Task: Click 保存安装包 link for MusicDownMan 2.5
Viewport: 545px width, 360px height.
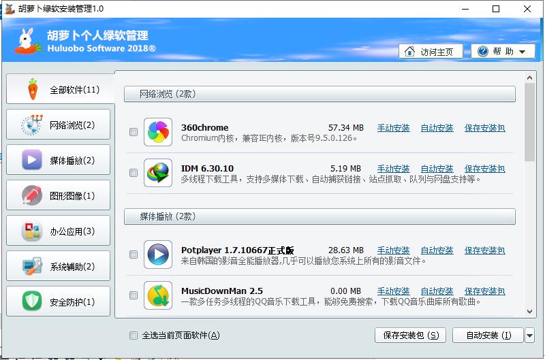Action: (x=485, y=292)
